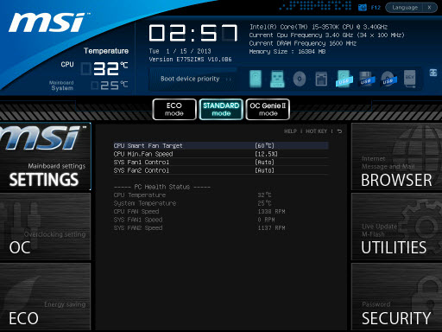Open the SECURITY password panel
The width and height of the screenshot is (442, 332).
pos(396,297)
